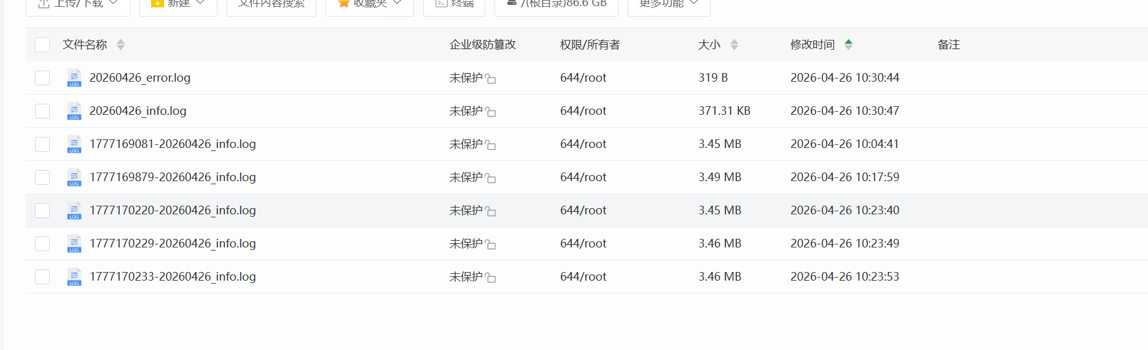The image size is (1148, 350).
Task: Sort by size using the 大小 arrows
Action: (x=734, y=44)
